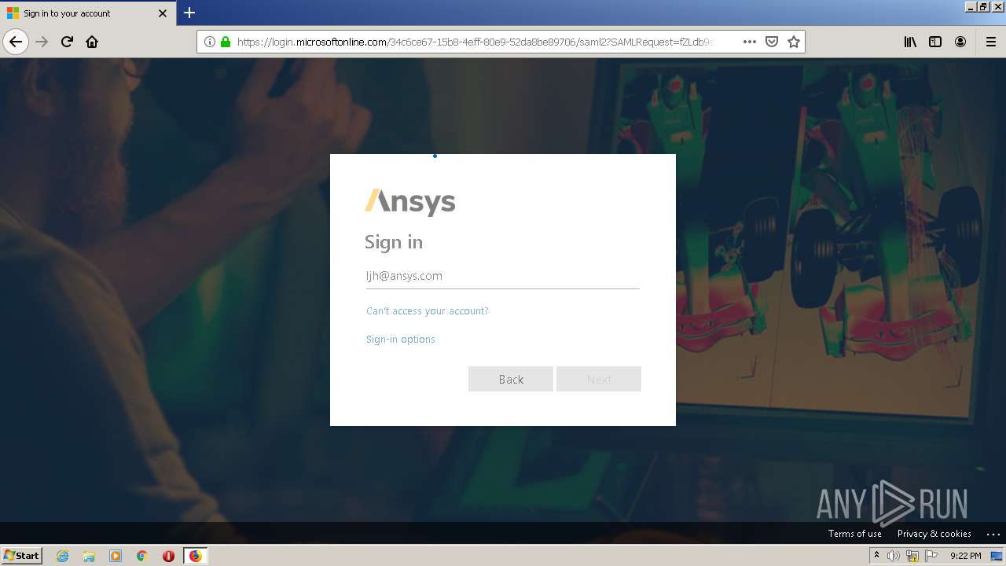Open media player from taskbar

click(116, 556)
